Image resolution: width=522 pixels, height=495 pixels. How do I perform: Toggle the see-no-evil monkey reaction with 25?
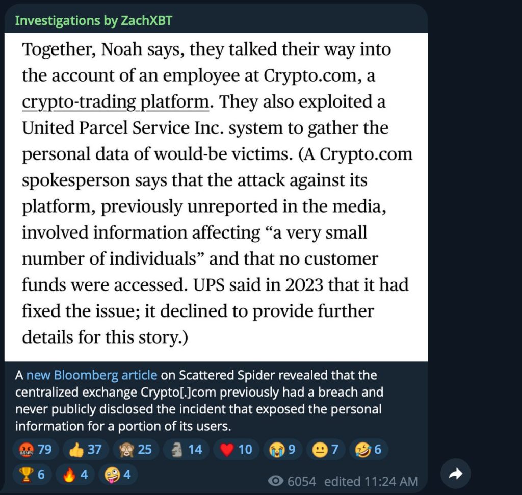135,449
